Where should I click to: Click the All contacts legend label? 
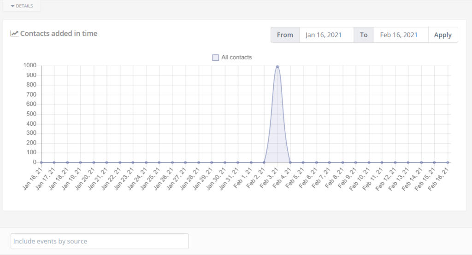pyautogui.click(x=236, y=58)
